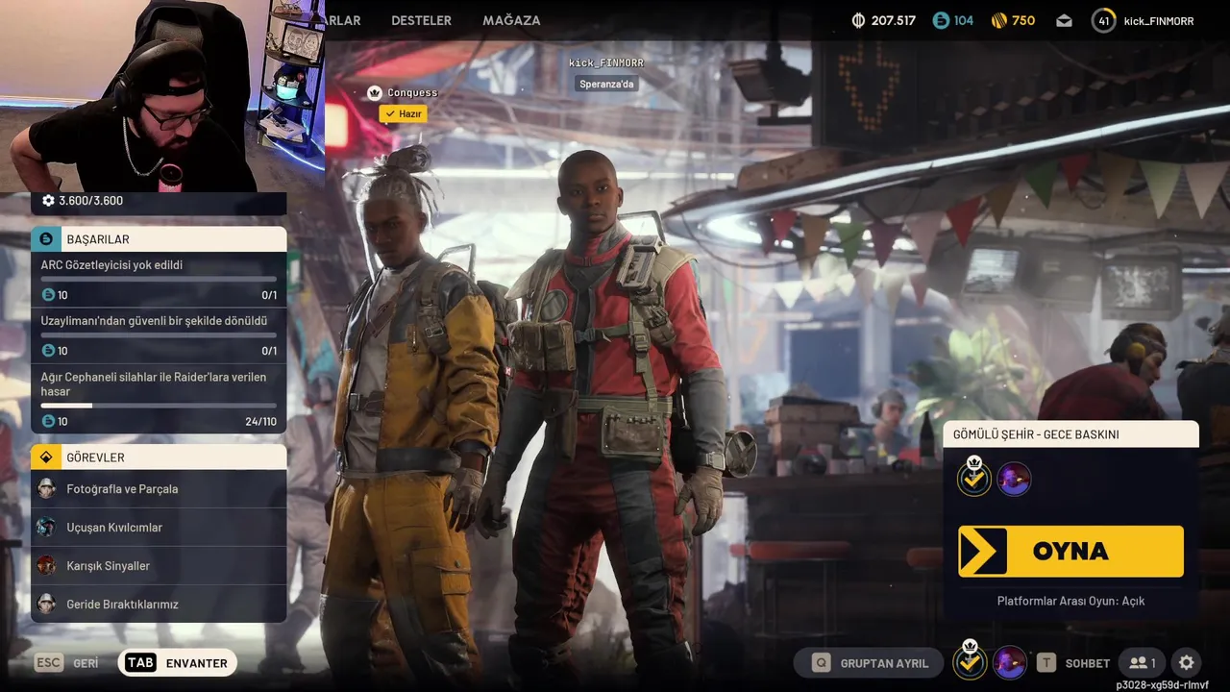Open the DESTELER tab
Screen dimensions: 1230x692
(421, 20)
